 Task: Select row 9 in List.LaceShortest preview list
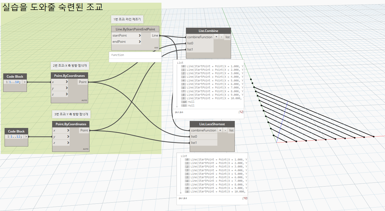click(x=216, y=191)
